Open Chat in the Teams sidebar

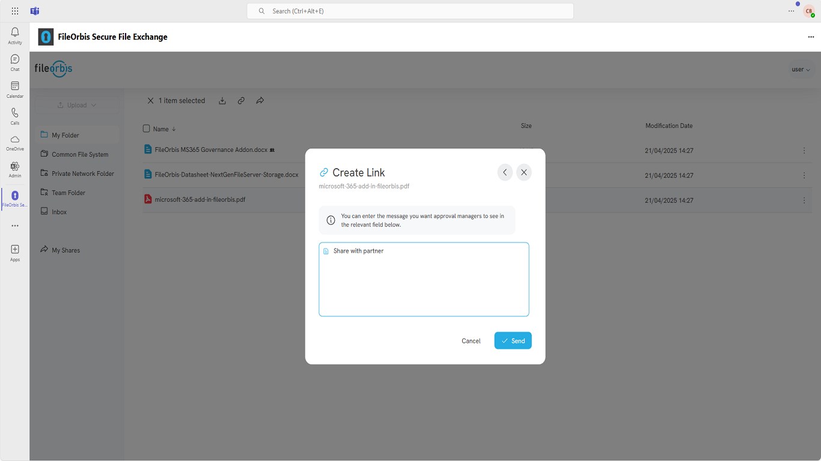(15, 62)
